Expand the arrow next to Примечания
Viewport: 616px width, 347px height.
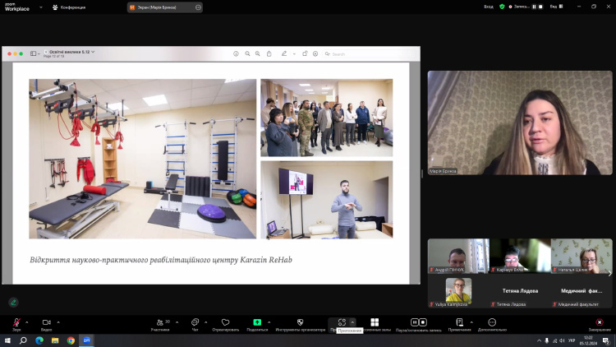(x=471, y=322)
